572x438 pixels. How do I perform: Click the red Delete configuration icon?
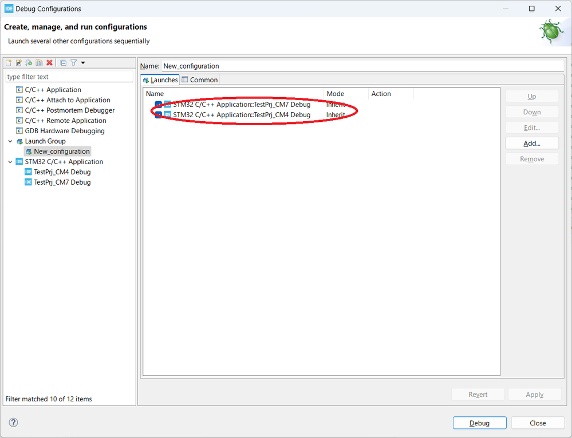click(49, 63)
